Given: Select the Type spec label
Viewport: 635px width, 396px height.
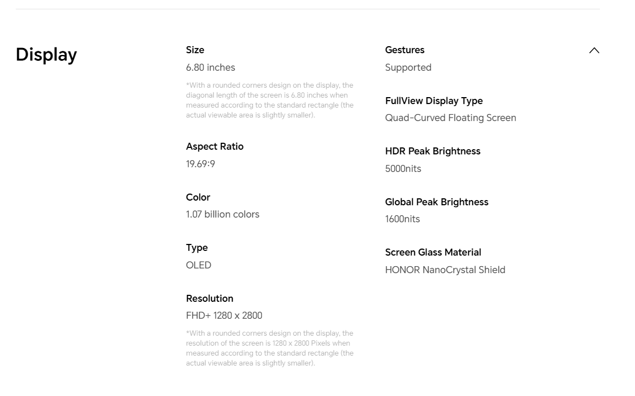Looking at the screenshot, I should (197, 247).
